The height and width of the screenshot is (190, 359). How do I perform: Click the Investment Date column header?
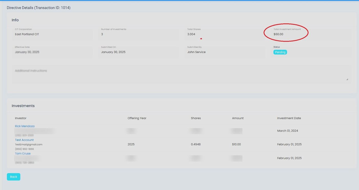pyautogui.click(x=289, y=118)
